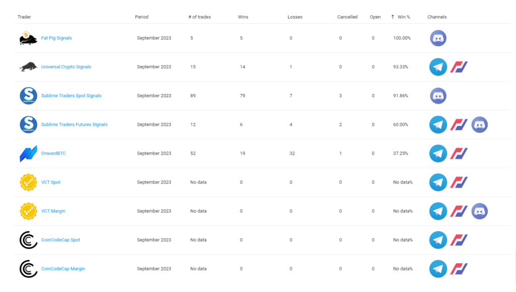Screen dimensions: 516x292
Task: Open Cornix channel icon for Universal Crypto Signals
Action: [x=459, y=67]
